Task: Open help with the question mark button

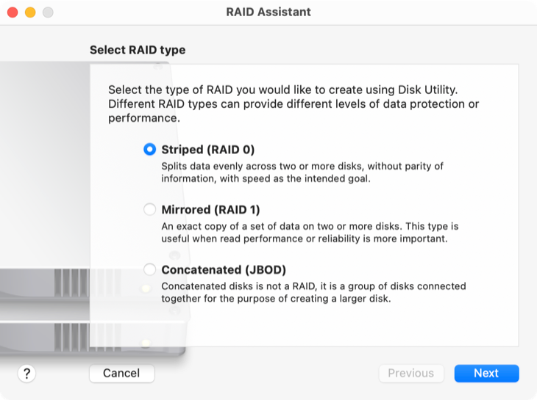Action: [x=26, y=374]
